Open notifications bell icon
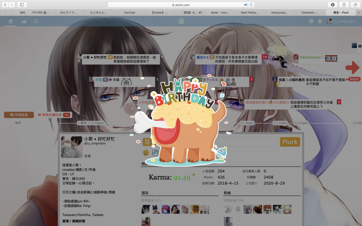362x226 pixels. (320, 21)
